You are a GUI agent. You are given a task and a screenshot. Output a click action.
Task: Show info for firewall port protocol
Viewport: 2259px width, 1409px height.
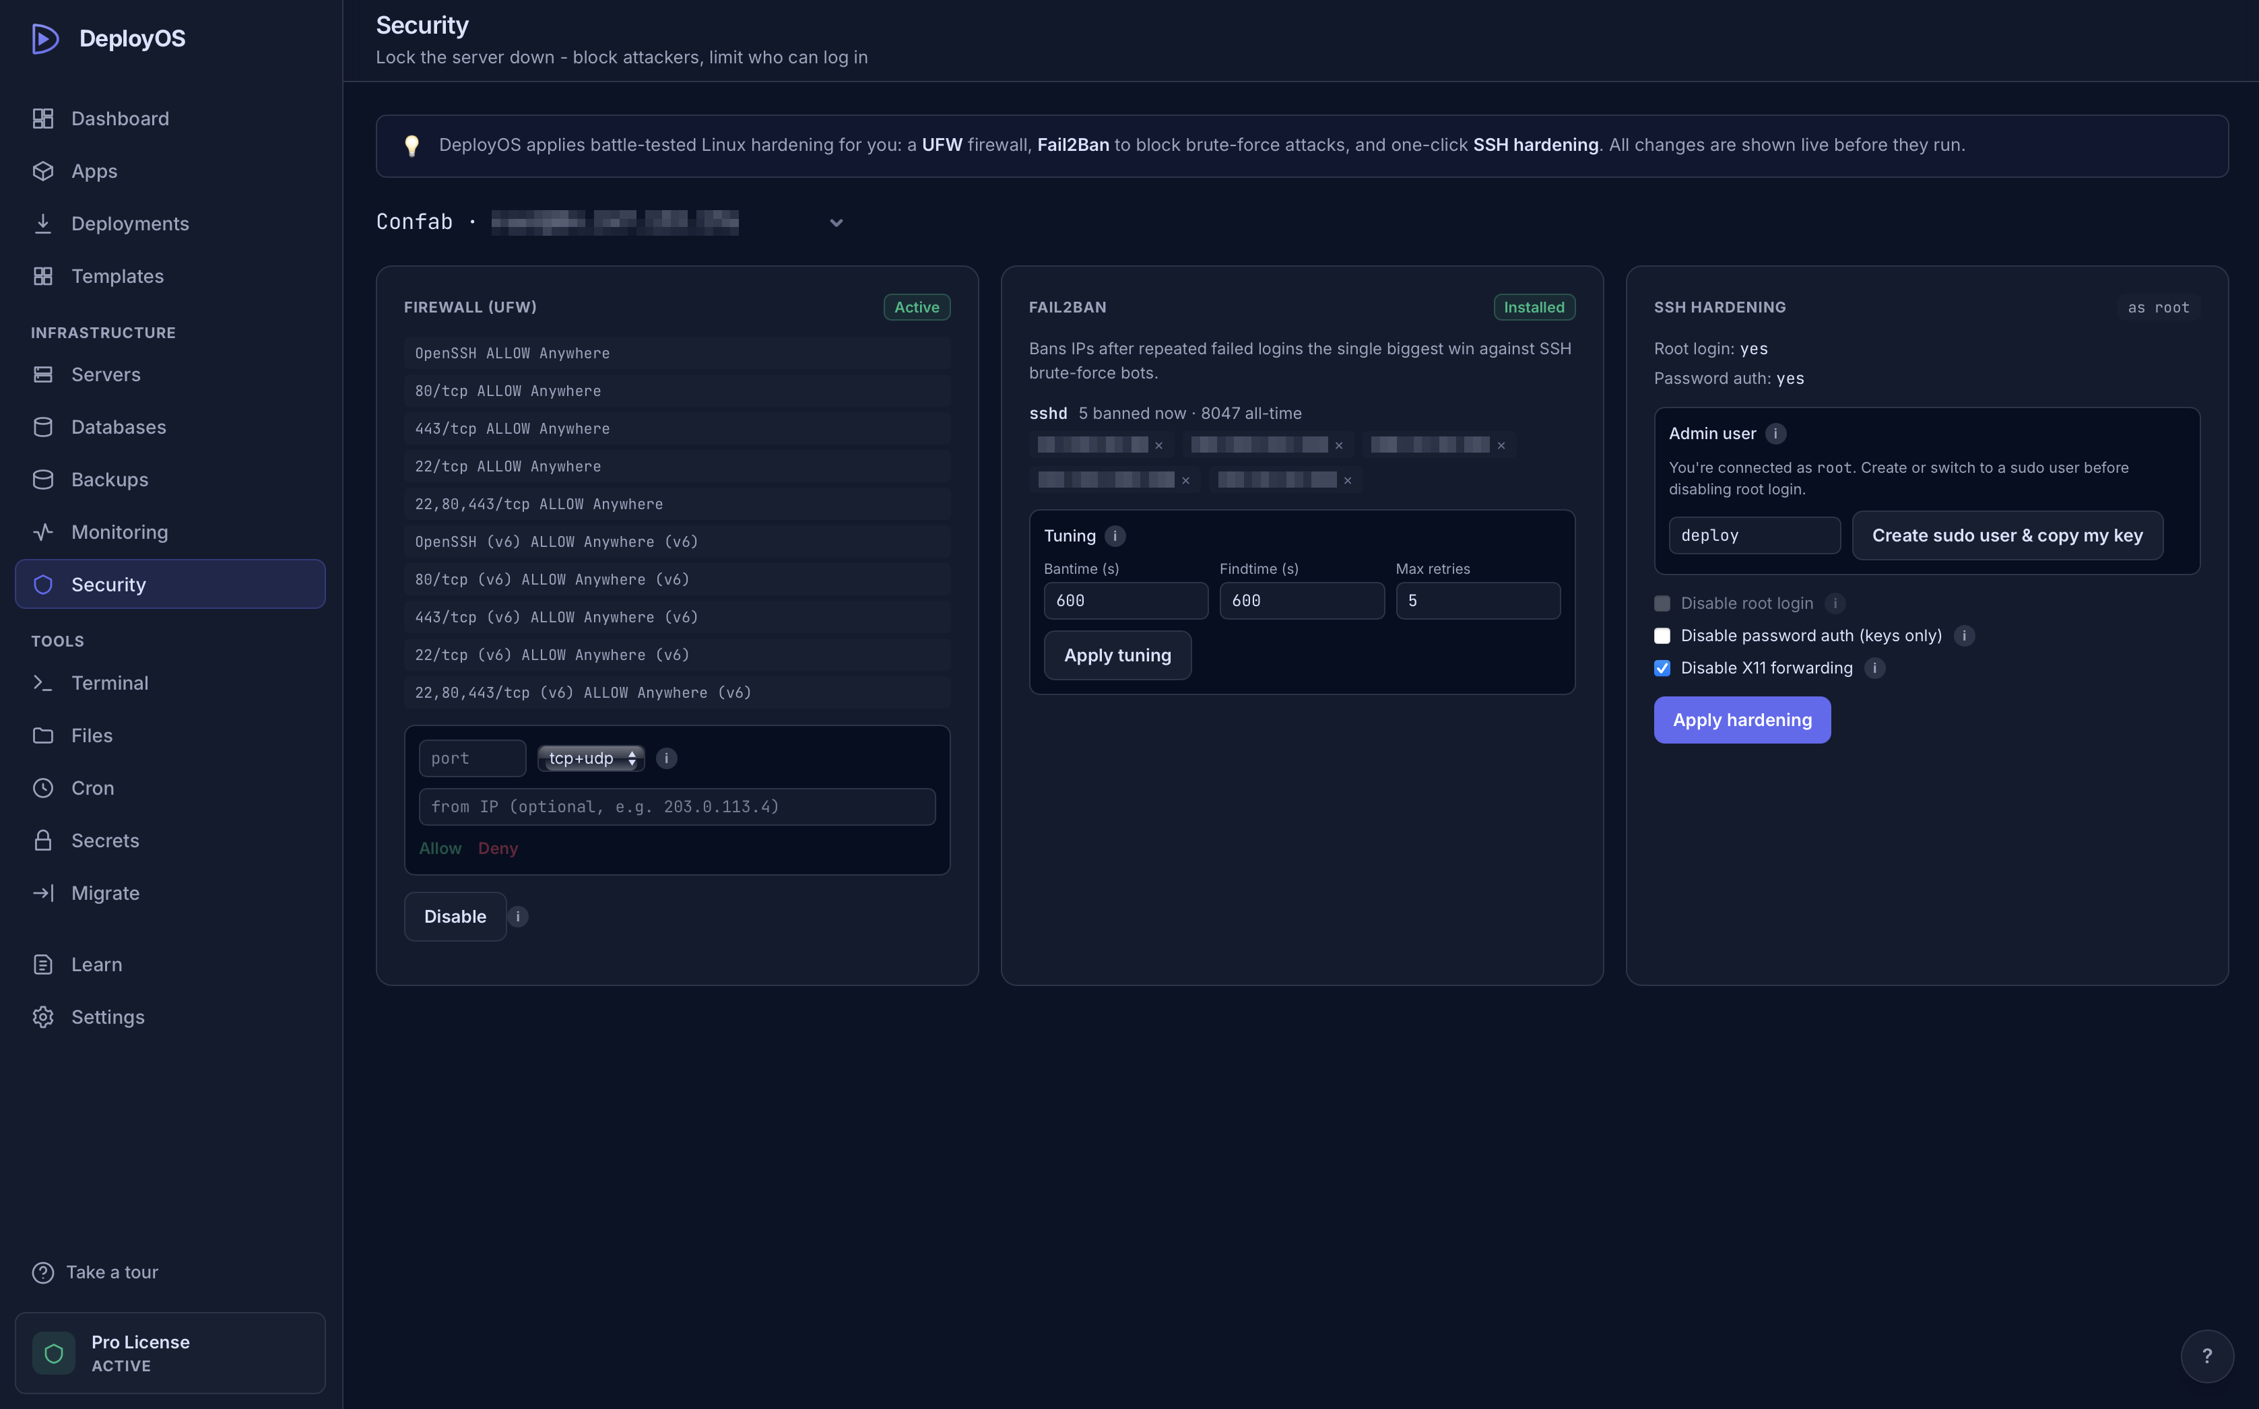coord(666,758)
